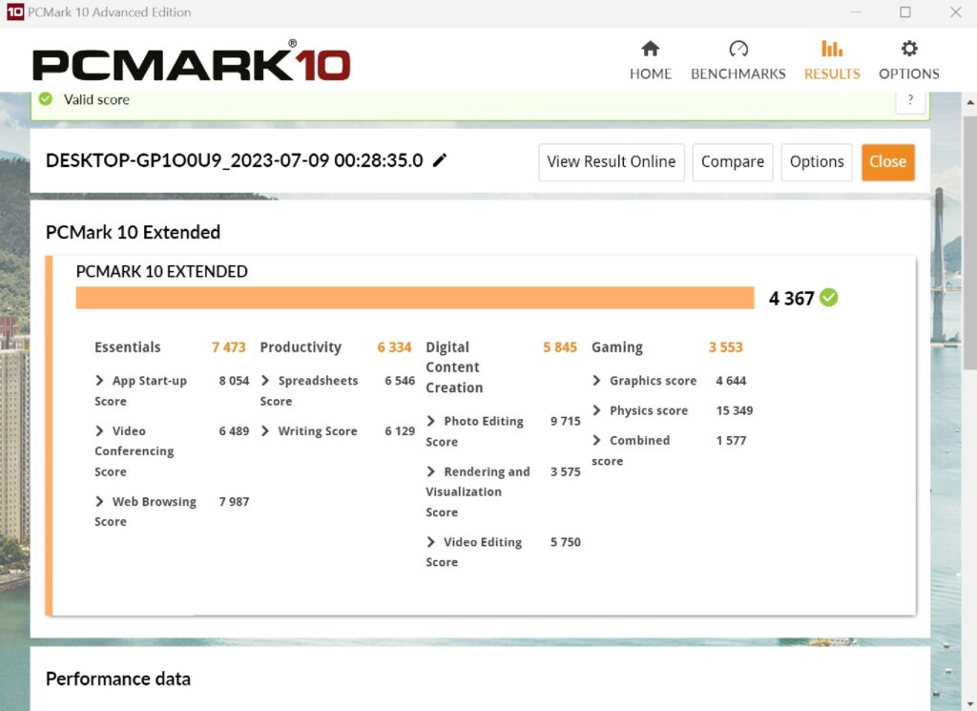This screenshot has width=977, height=711.
Task: Click the PCMark 10 title bar app icon
Action: 15,11
